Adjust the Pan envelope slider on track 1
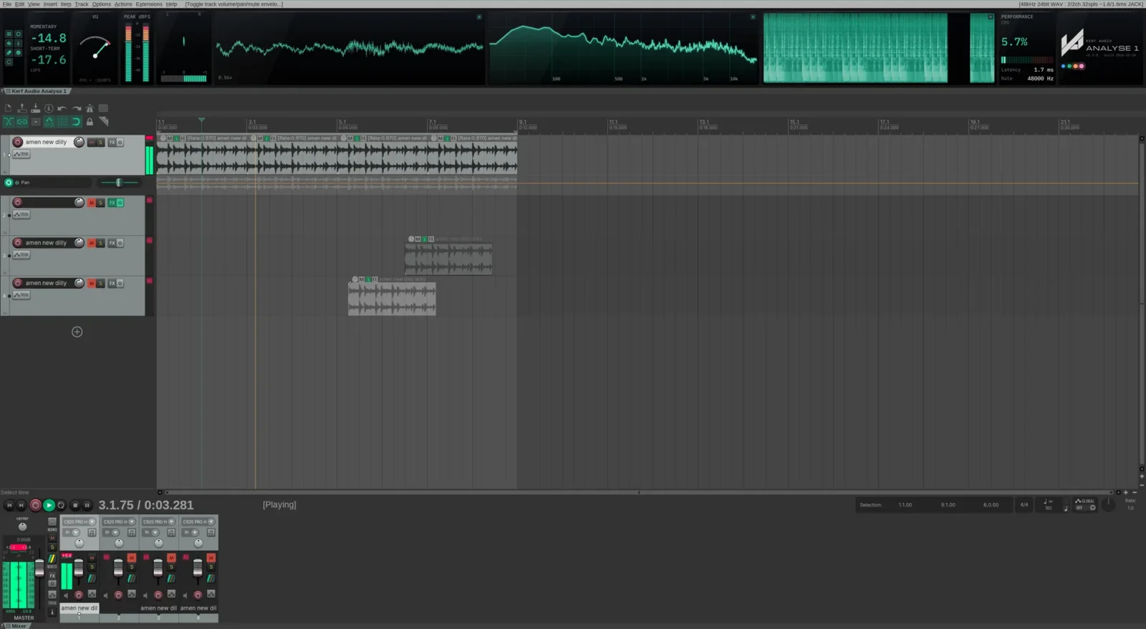 click(119, 183)
